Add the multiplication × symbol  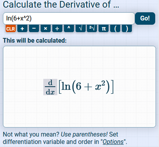[46, 29]
